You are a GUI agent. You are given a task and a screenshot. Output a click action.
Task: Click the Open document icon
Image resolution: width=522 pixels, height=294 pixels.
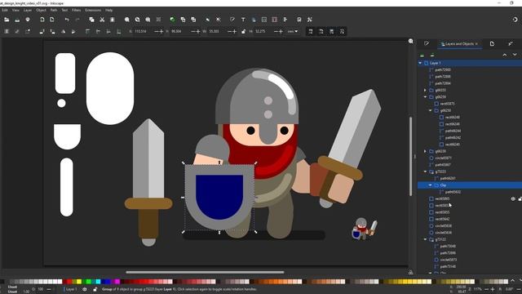[x=7, y=20]
